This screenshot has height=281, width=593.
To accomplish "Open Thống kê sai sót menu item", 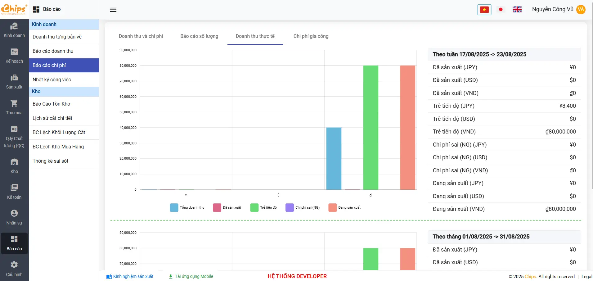I will coord(64,161).
